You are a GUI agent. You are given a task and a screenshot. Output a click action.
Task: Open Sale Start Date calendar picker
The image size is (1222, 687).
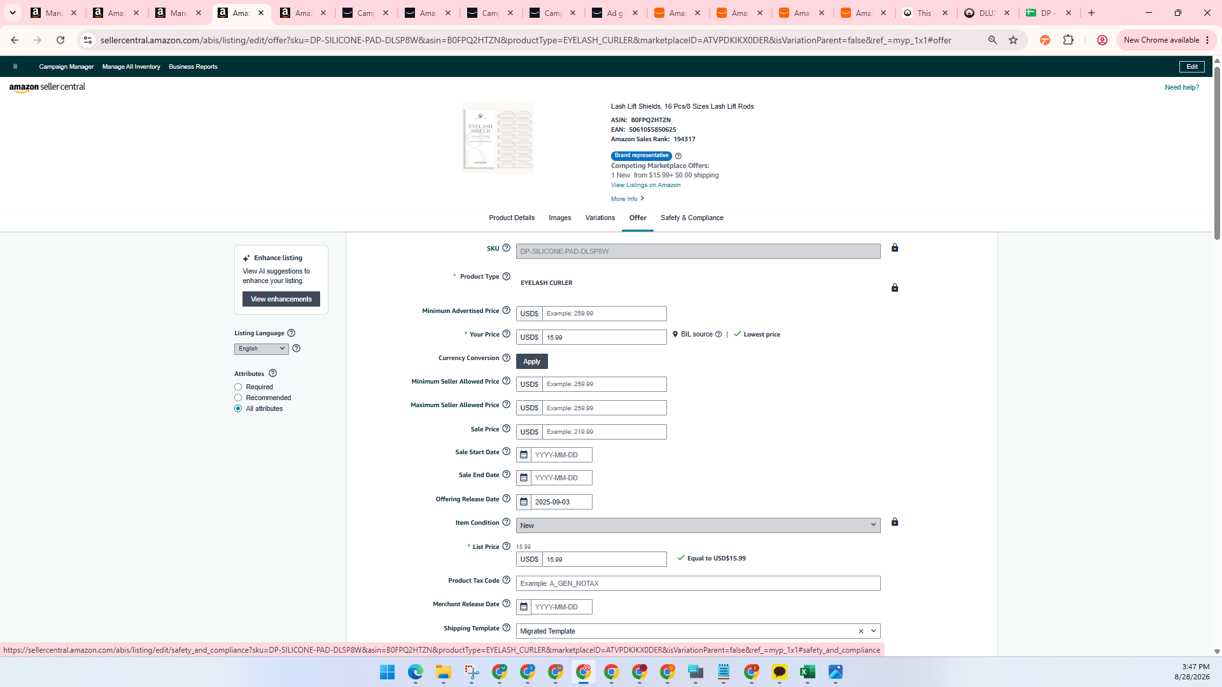pyautogui.click(x=524, y=455)
